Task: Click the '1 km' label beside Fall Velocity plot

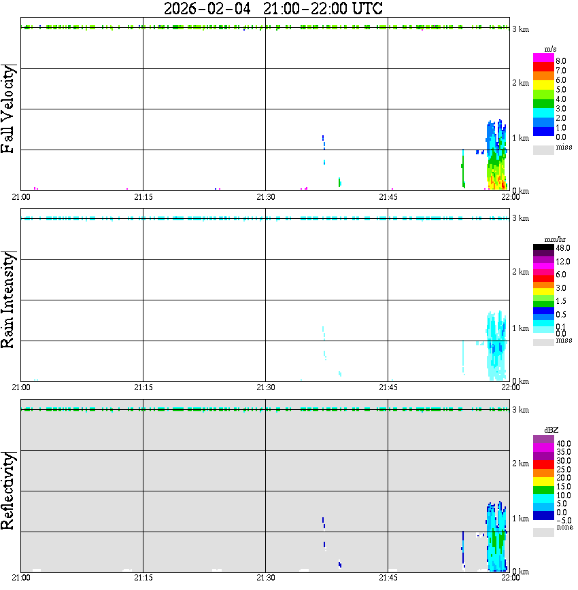Action: tap(521, 138)
